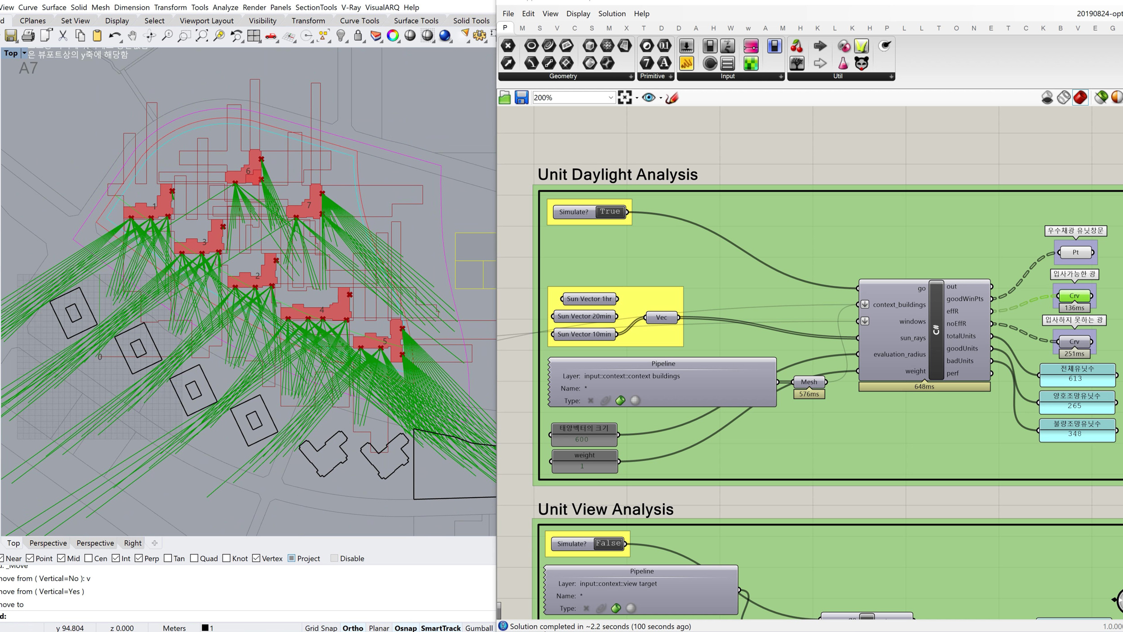Toggle Osnap in status bar
This screenshot has height=632, width=1123.
[x=406, y=628]
